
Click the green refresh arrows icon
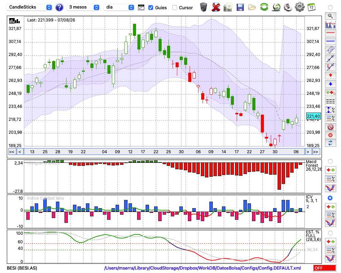[264, 7]
